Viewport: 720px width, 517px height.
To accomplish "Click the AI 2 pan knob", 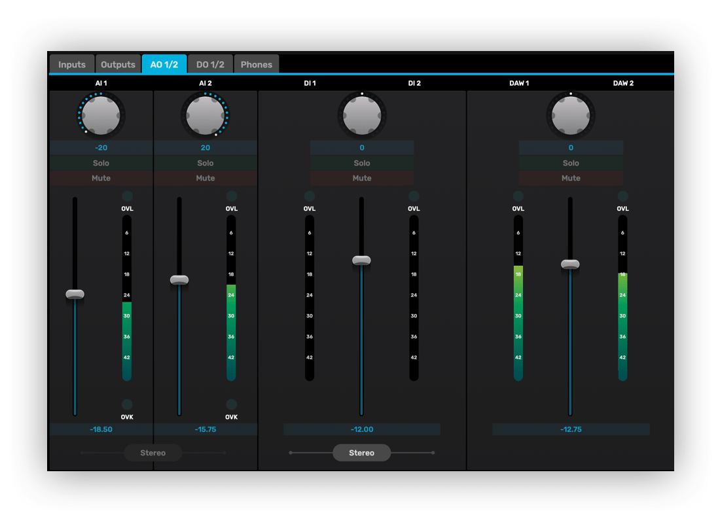I will (x=206, y=115).
